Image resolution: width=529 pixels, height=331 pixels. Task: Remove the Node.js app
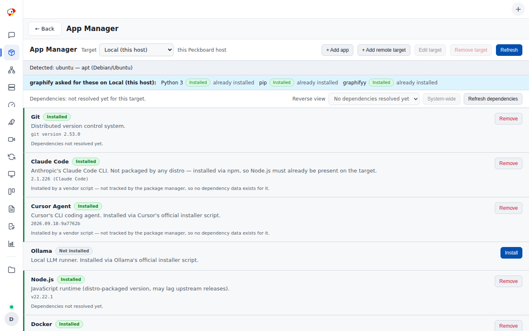508,281
